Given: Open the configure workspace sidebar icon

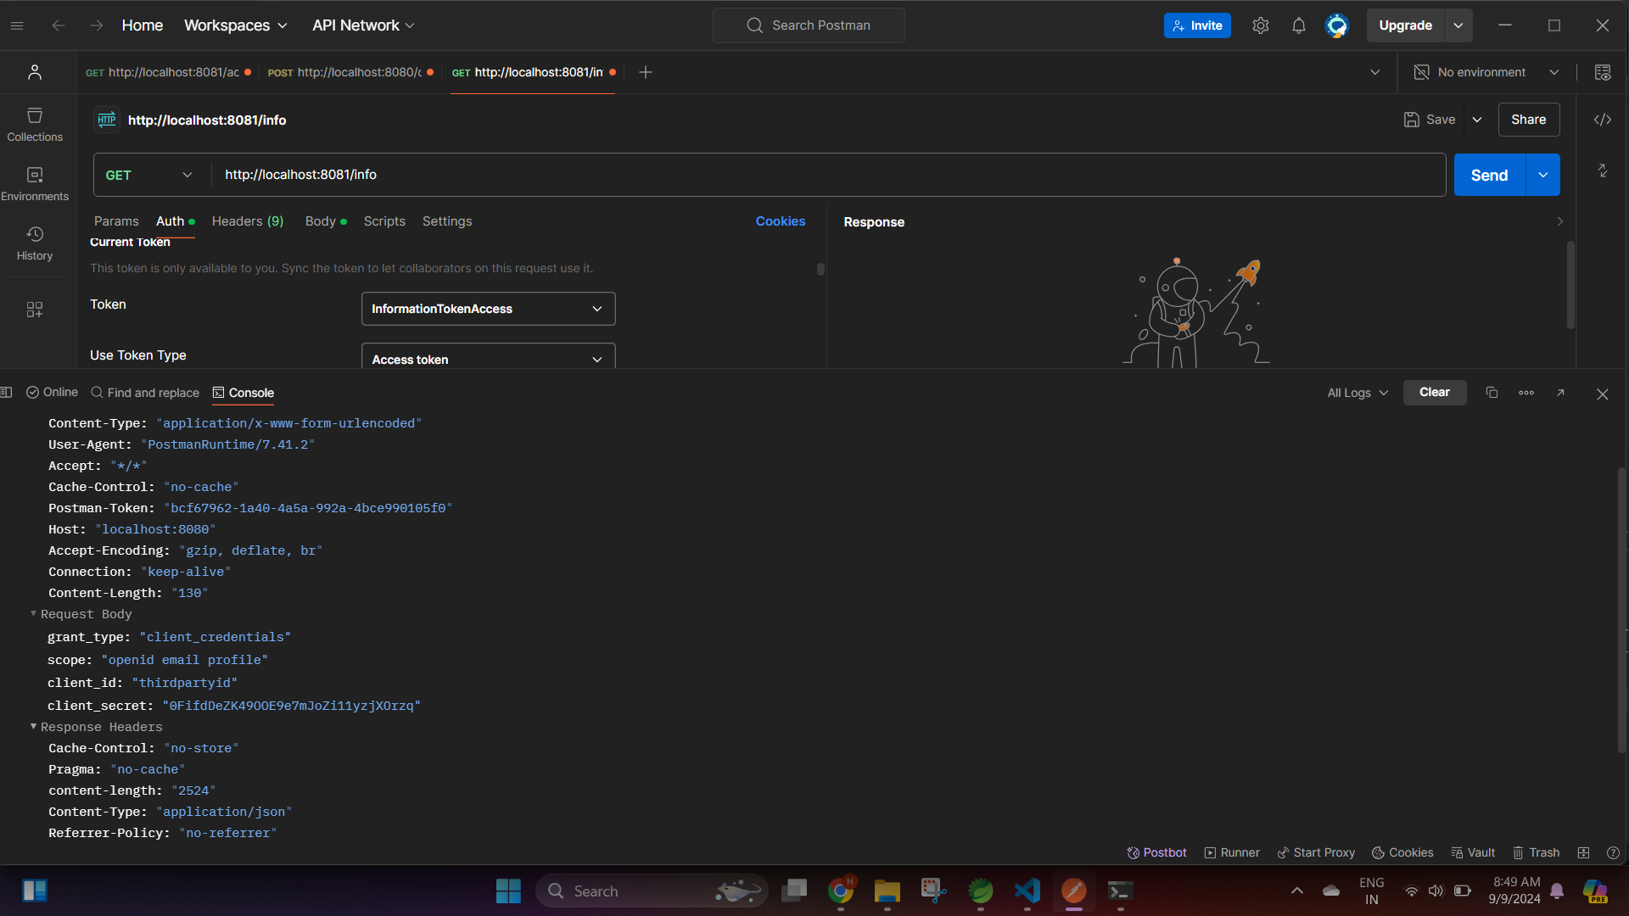Looking at the screenshot, I should [35, 310].
